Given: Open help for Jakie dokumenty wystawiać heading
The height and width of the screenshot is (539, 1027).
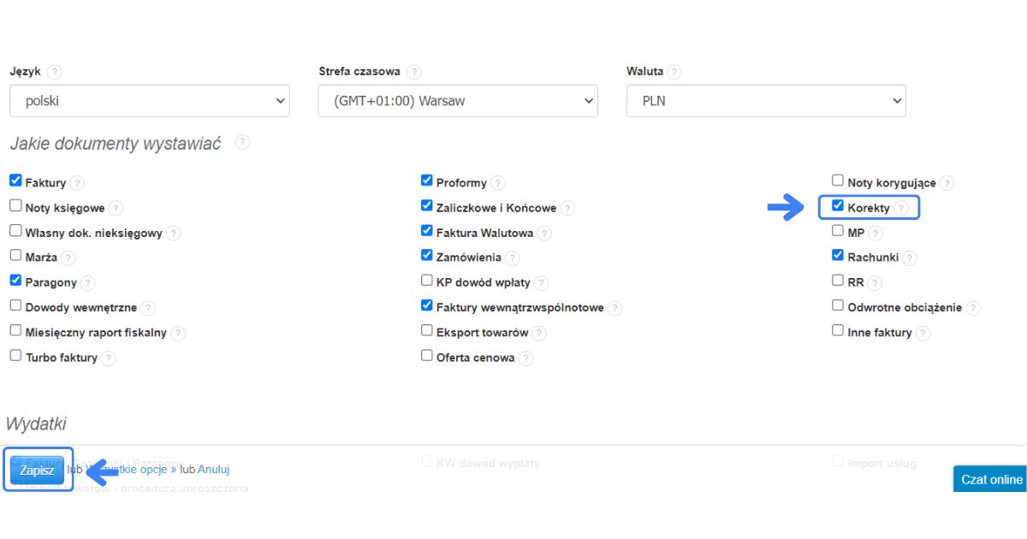Looking at the screenshot, I should 242,143.
